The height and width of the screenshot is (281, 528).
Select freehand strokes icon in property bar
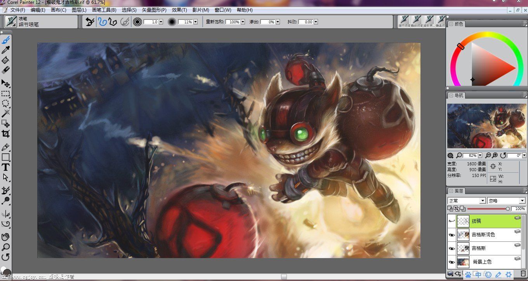click(102, 22)
